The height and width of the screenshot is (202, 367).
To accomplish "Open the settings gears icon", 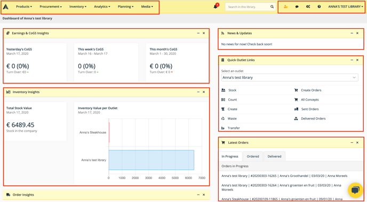I will pos(308,6).
